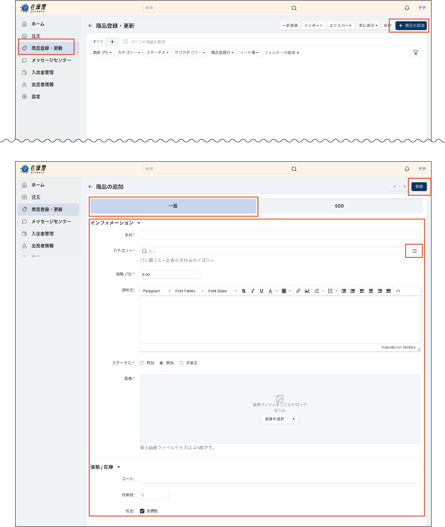The height and width of the screenshot is (527, 445).
Task: Select the center alignment icon
Action: (372, 290)
